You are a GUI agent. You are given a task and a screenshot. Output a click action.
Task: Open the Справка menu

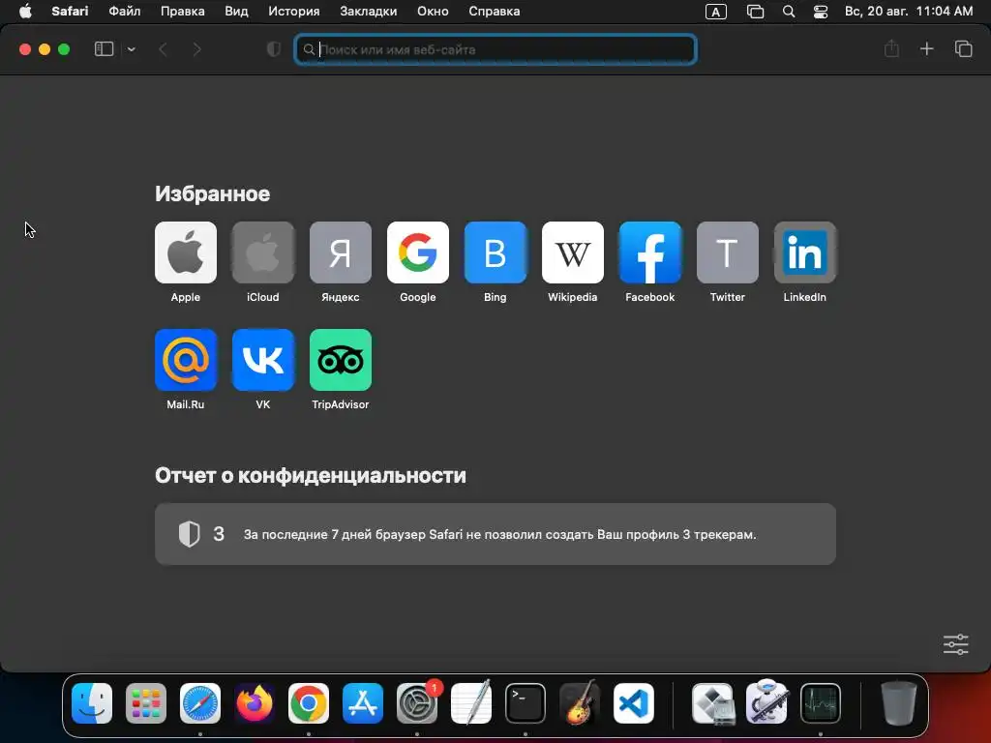pos(495,12)
